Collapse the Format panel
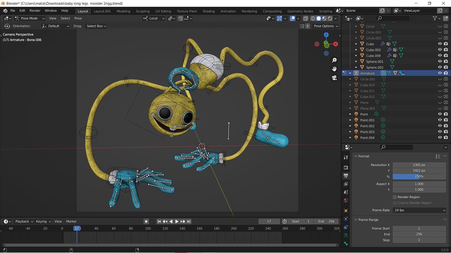 [356, 156]
